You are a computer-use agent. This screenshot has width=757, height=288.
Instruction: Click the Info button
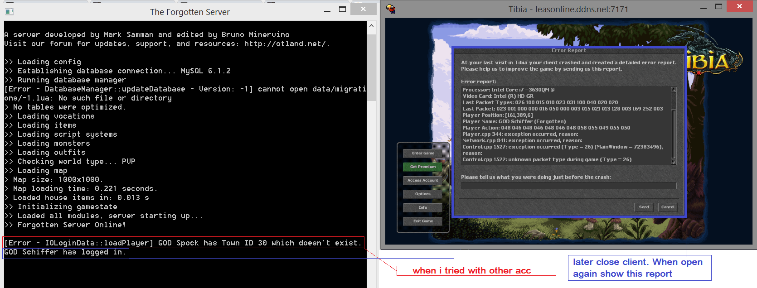point(423,207)
